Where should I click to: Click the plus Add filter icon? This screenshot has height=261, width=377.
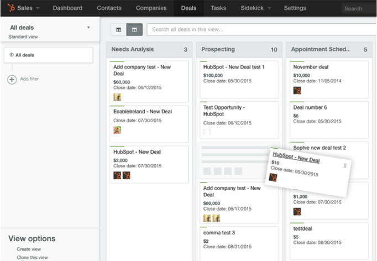click(x=12, y=80)
